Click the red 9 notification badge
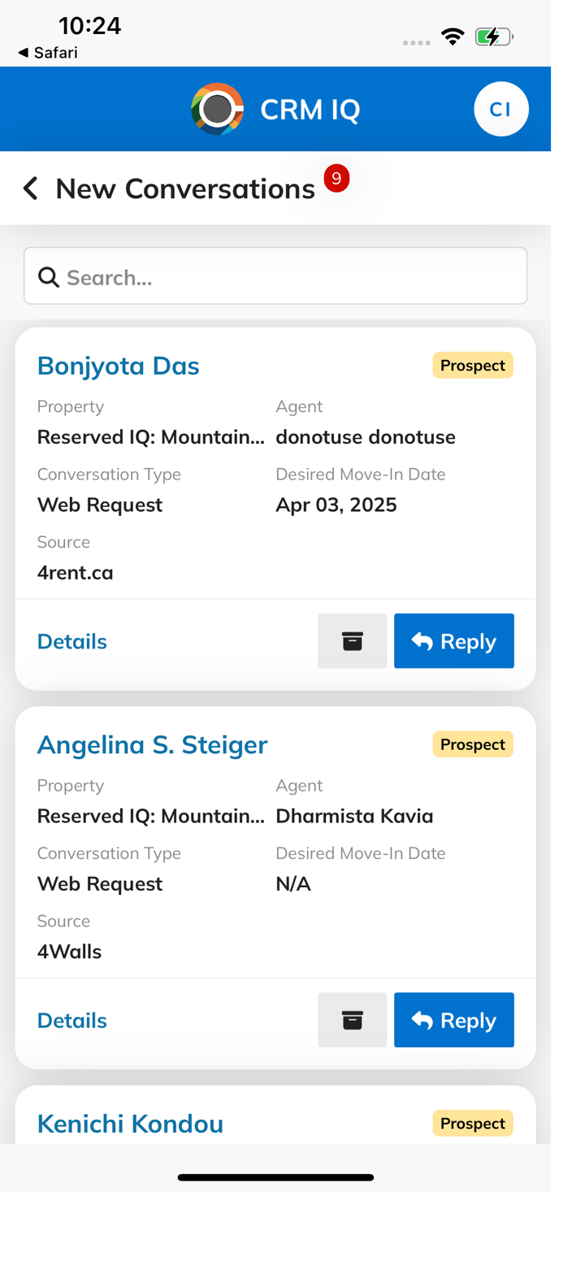This screenshot has width=585, height=1266. [336, 179]
